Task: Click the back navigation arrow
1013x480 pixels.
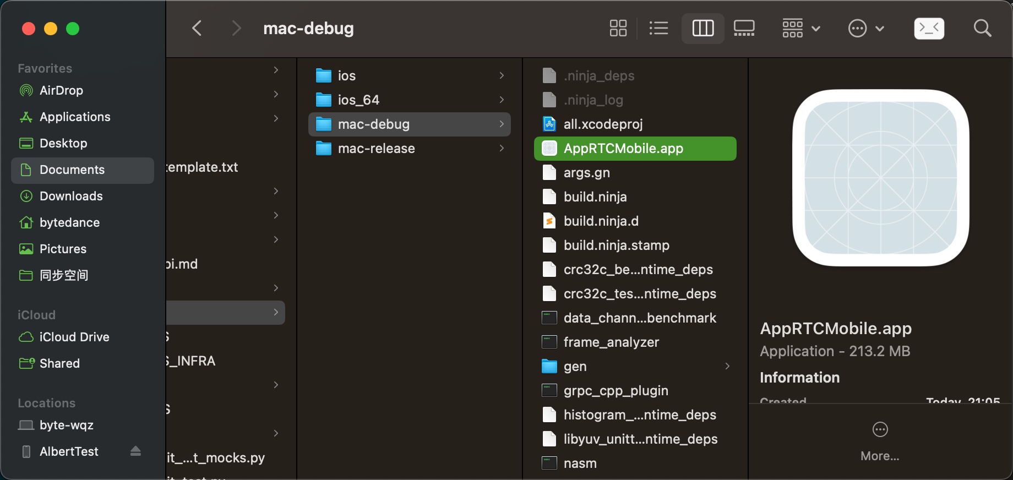Action: 197,28
